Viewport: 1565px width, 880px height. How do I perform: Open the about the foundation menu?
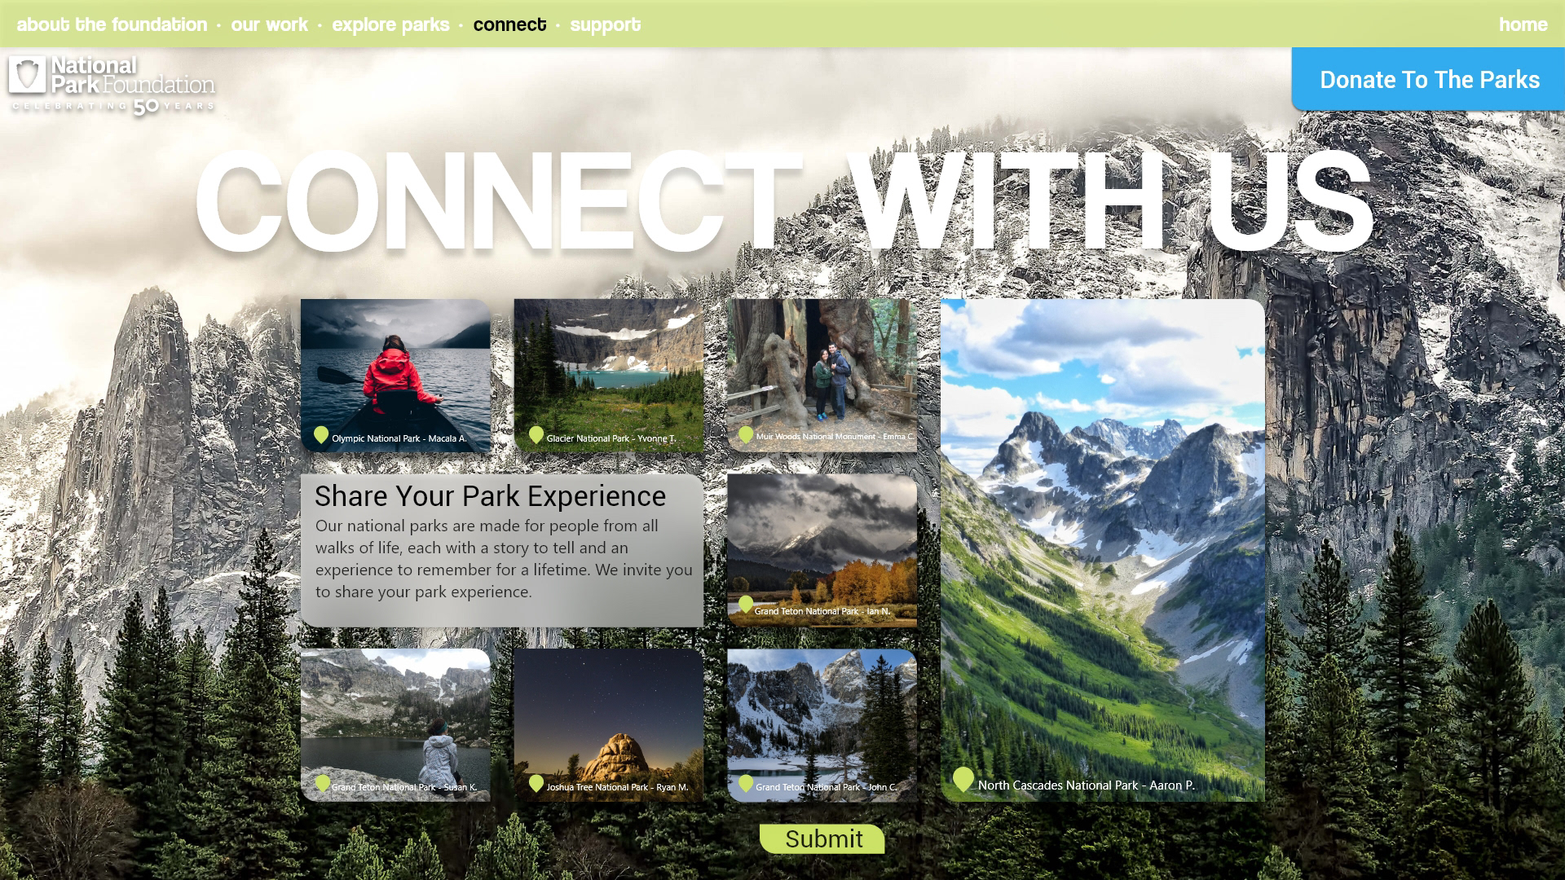coord(112,24)
